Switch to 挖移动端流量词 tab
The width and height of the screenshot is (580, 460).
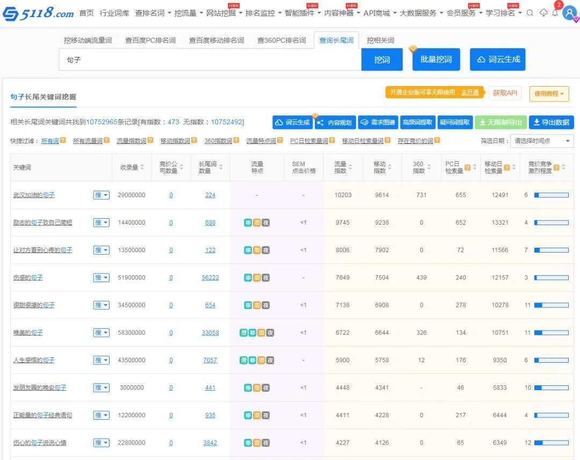(x=88, y=40)
